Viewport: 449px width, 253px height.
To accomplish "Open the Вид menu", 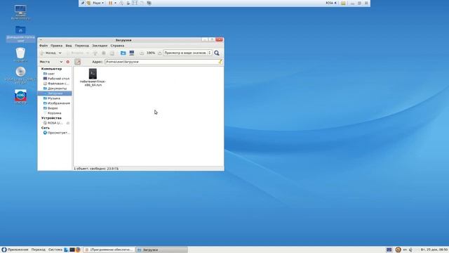I will (x=69, y=46).
